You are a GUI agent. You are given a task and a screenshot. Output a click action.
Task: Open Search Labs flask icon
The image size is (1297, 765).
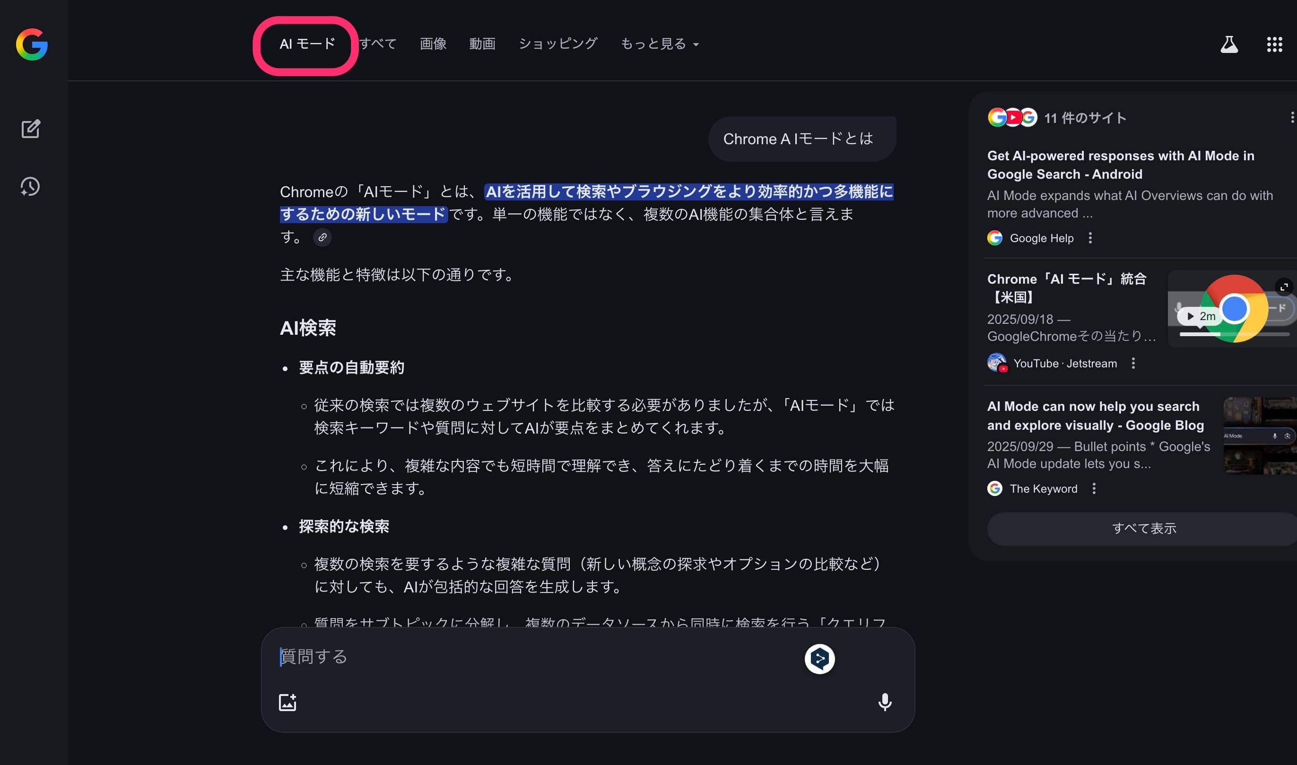1229,44
